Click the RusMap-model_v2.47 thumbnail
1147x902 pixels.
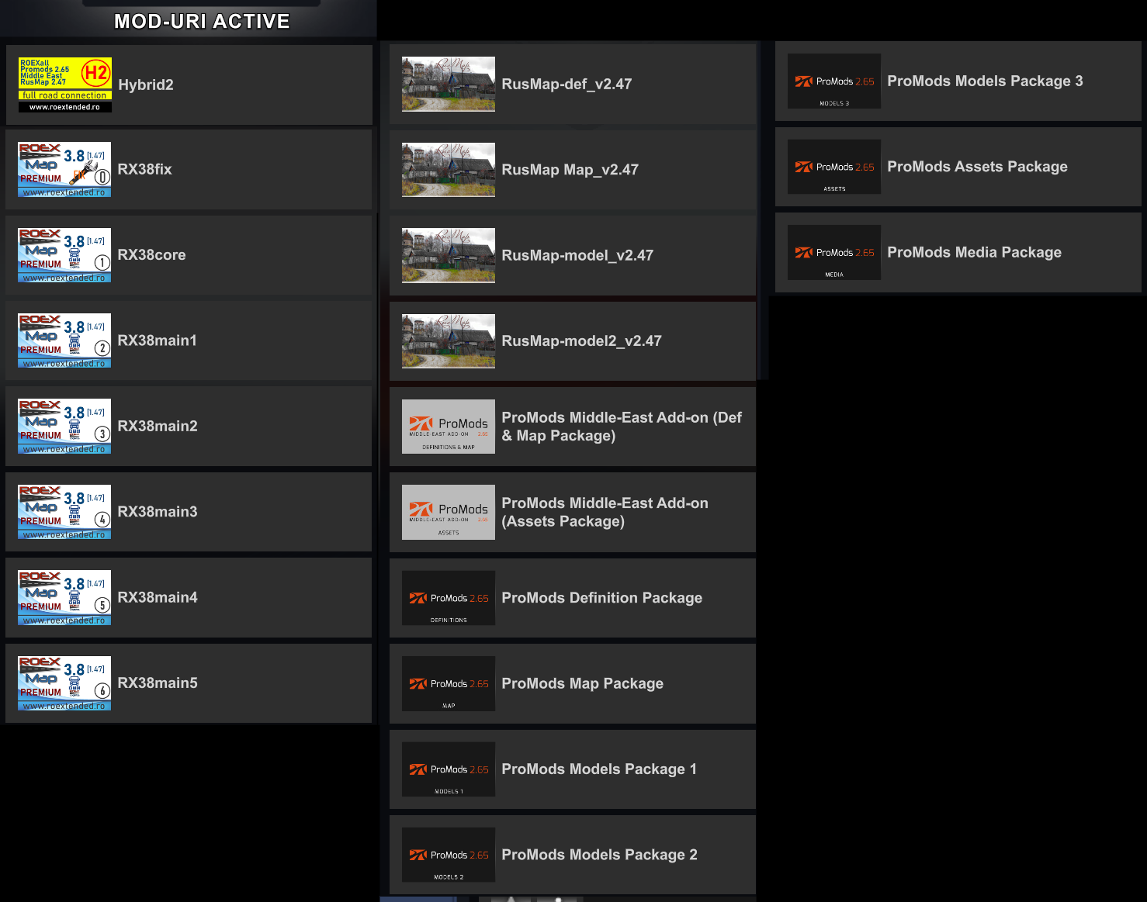[449, 255]
